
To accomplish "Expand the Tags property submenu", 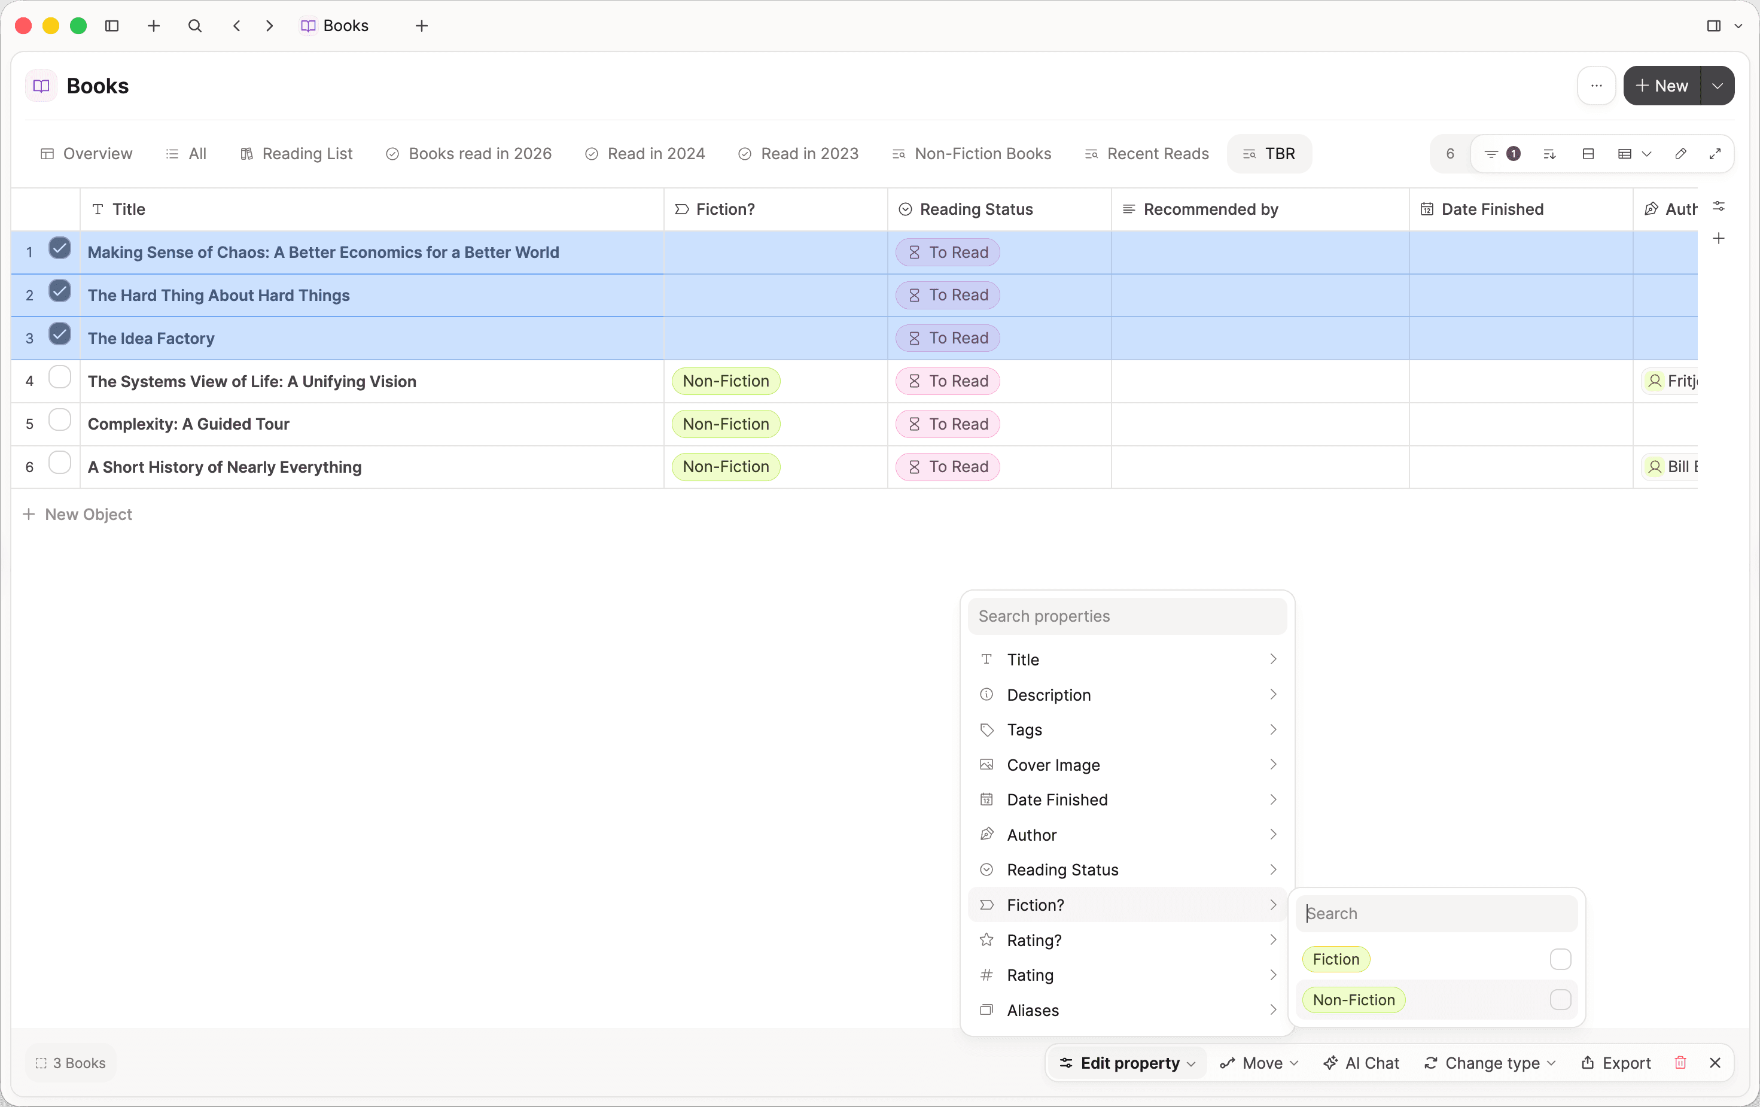I will coord(1127,729).
